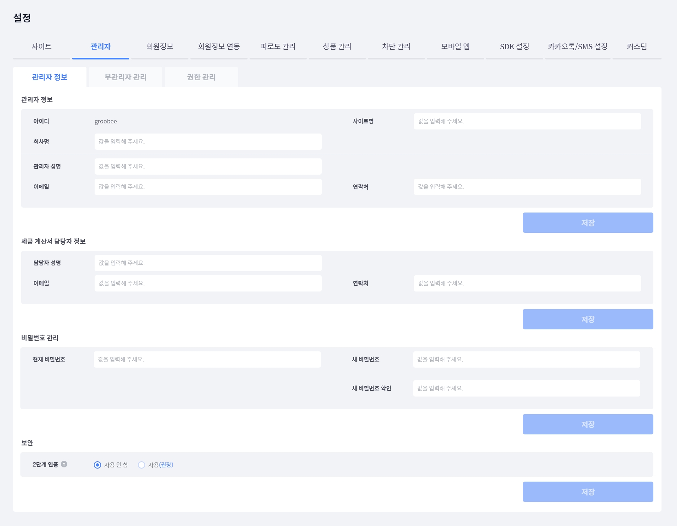This screenshot has height=526, width=677.
Task: Click the 사이트명 input field
Action: click(527, 121)
